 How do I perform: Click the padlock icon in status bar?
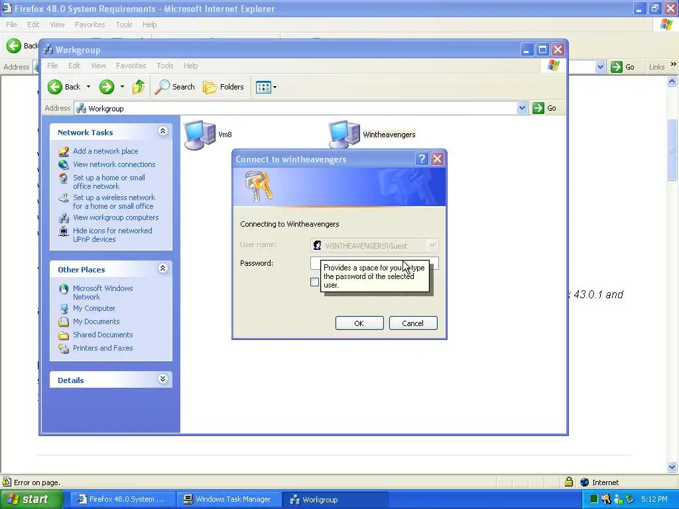[x=569, y=482]
